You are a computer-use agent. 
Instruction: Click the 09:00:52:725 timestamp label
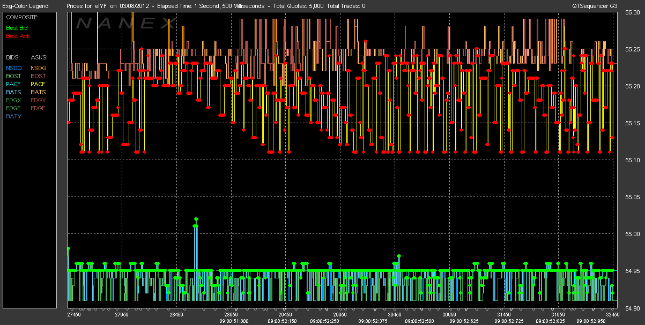pyautogui.click(x=509, y=321)
